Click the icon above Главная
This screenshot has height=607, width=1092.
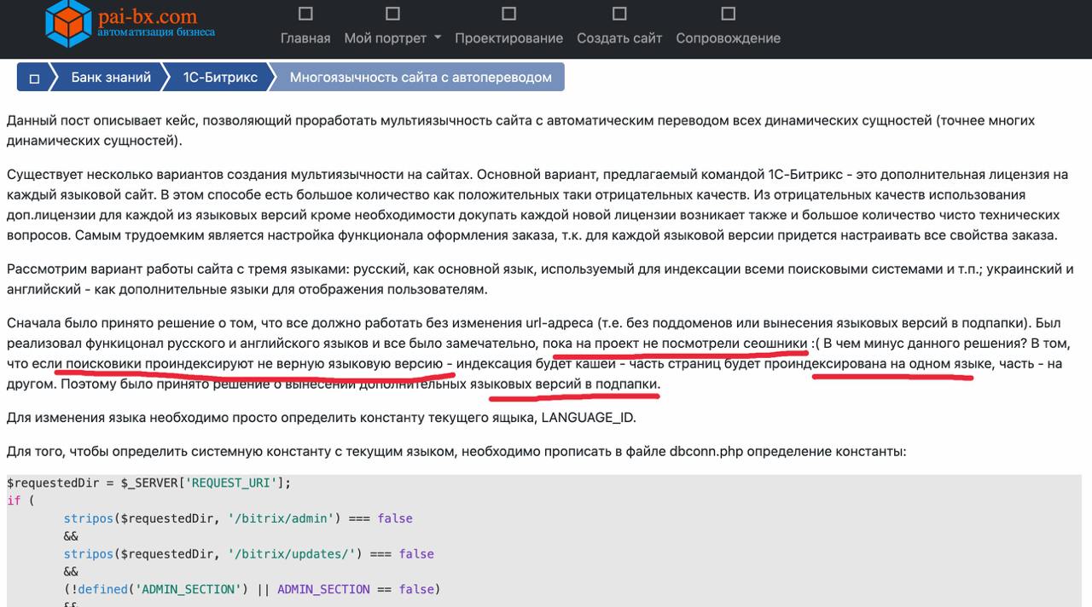305,14
